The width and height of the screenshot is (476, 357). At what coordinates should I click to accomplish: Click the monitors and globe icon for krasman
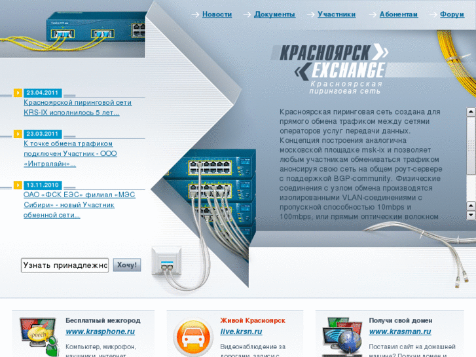[x=342, y=337]
